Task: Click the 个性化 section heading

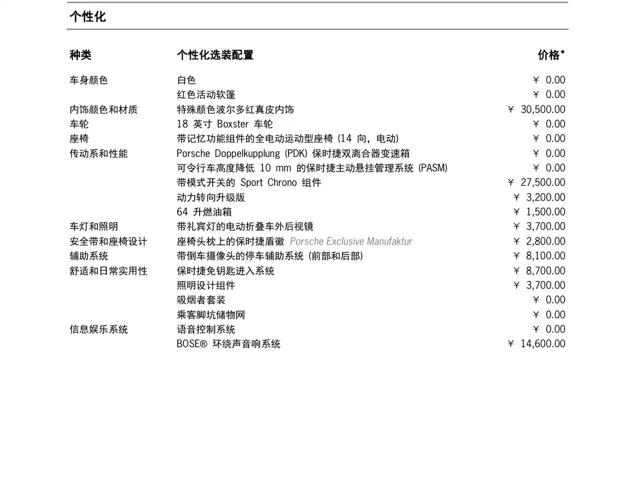Action: (88, 16)
